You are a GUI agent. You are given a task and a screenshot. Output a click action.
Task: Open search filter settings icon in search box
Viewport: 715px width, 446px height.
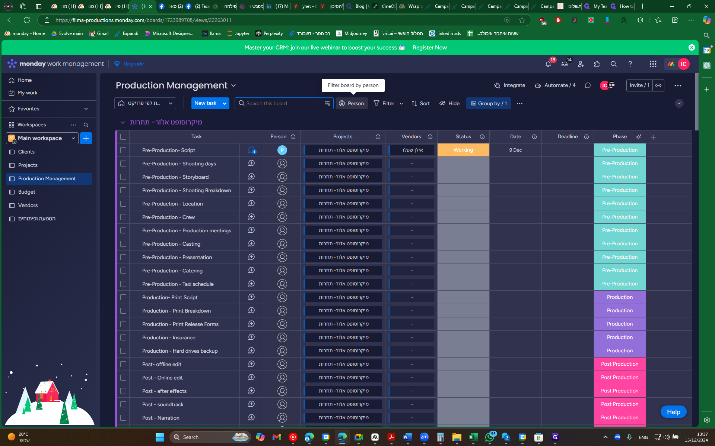327,103
